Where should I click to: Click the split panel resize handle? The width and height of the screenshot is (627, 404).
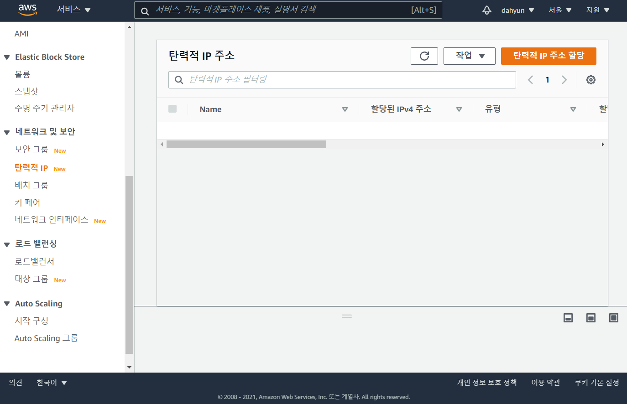click(347, 316)
